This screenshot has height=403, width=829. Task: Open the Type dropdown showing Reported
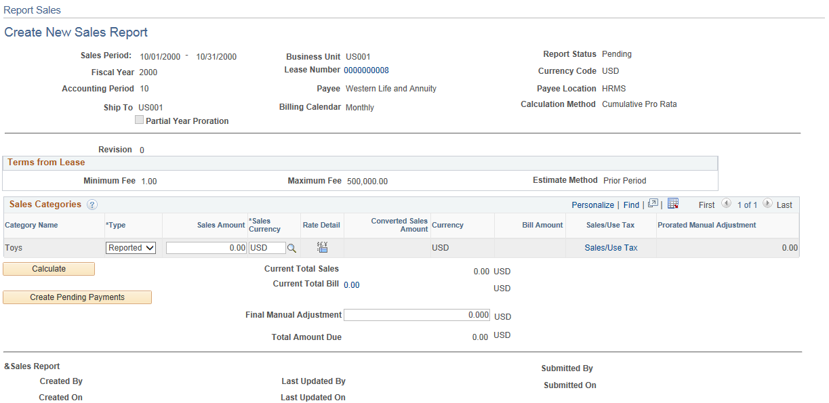130,247
